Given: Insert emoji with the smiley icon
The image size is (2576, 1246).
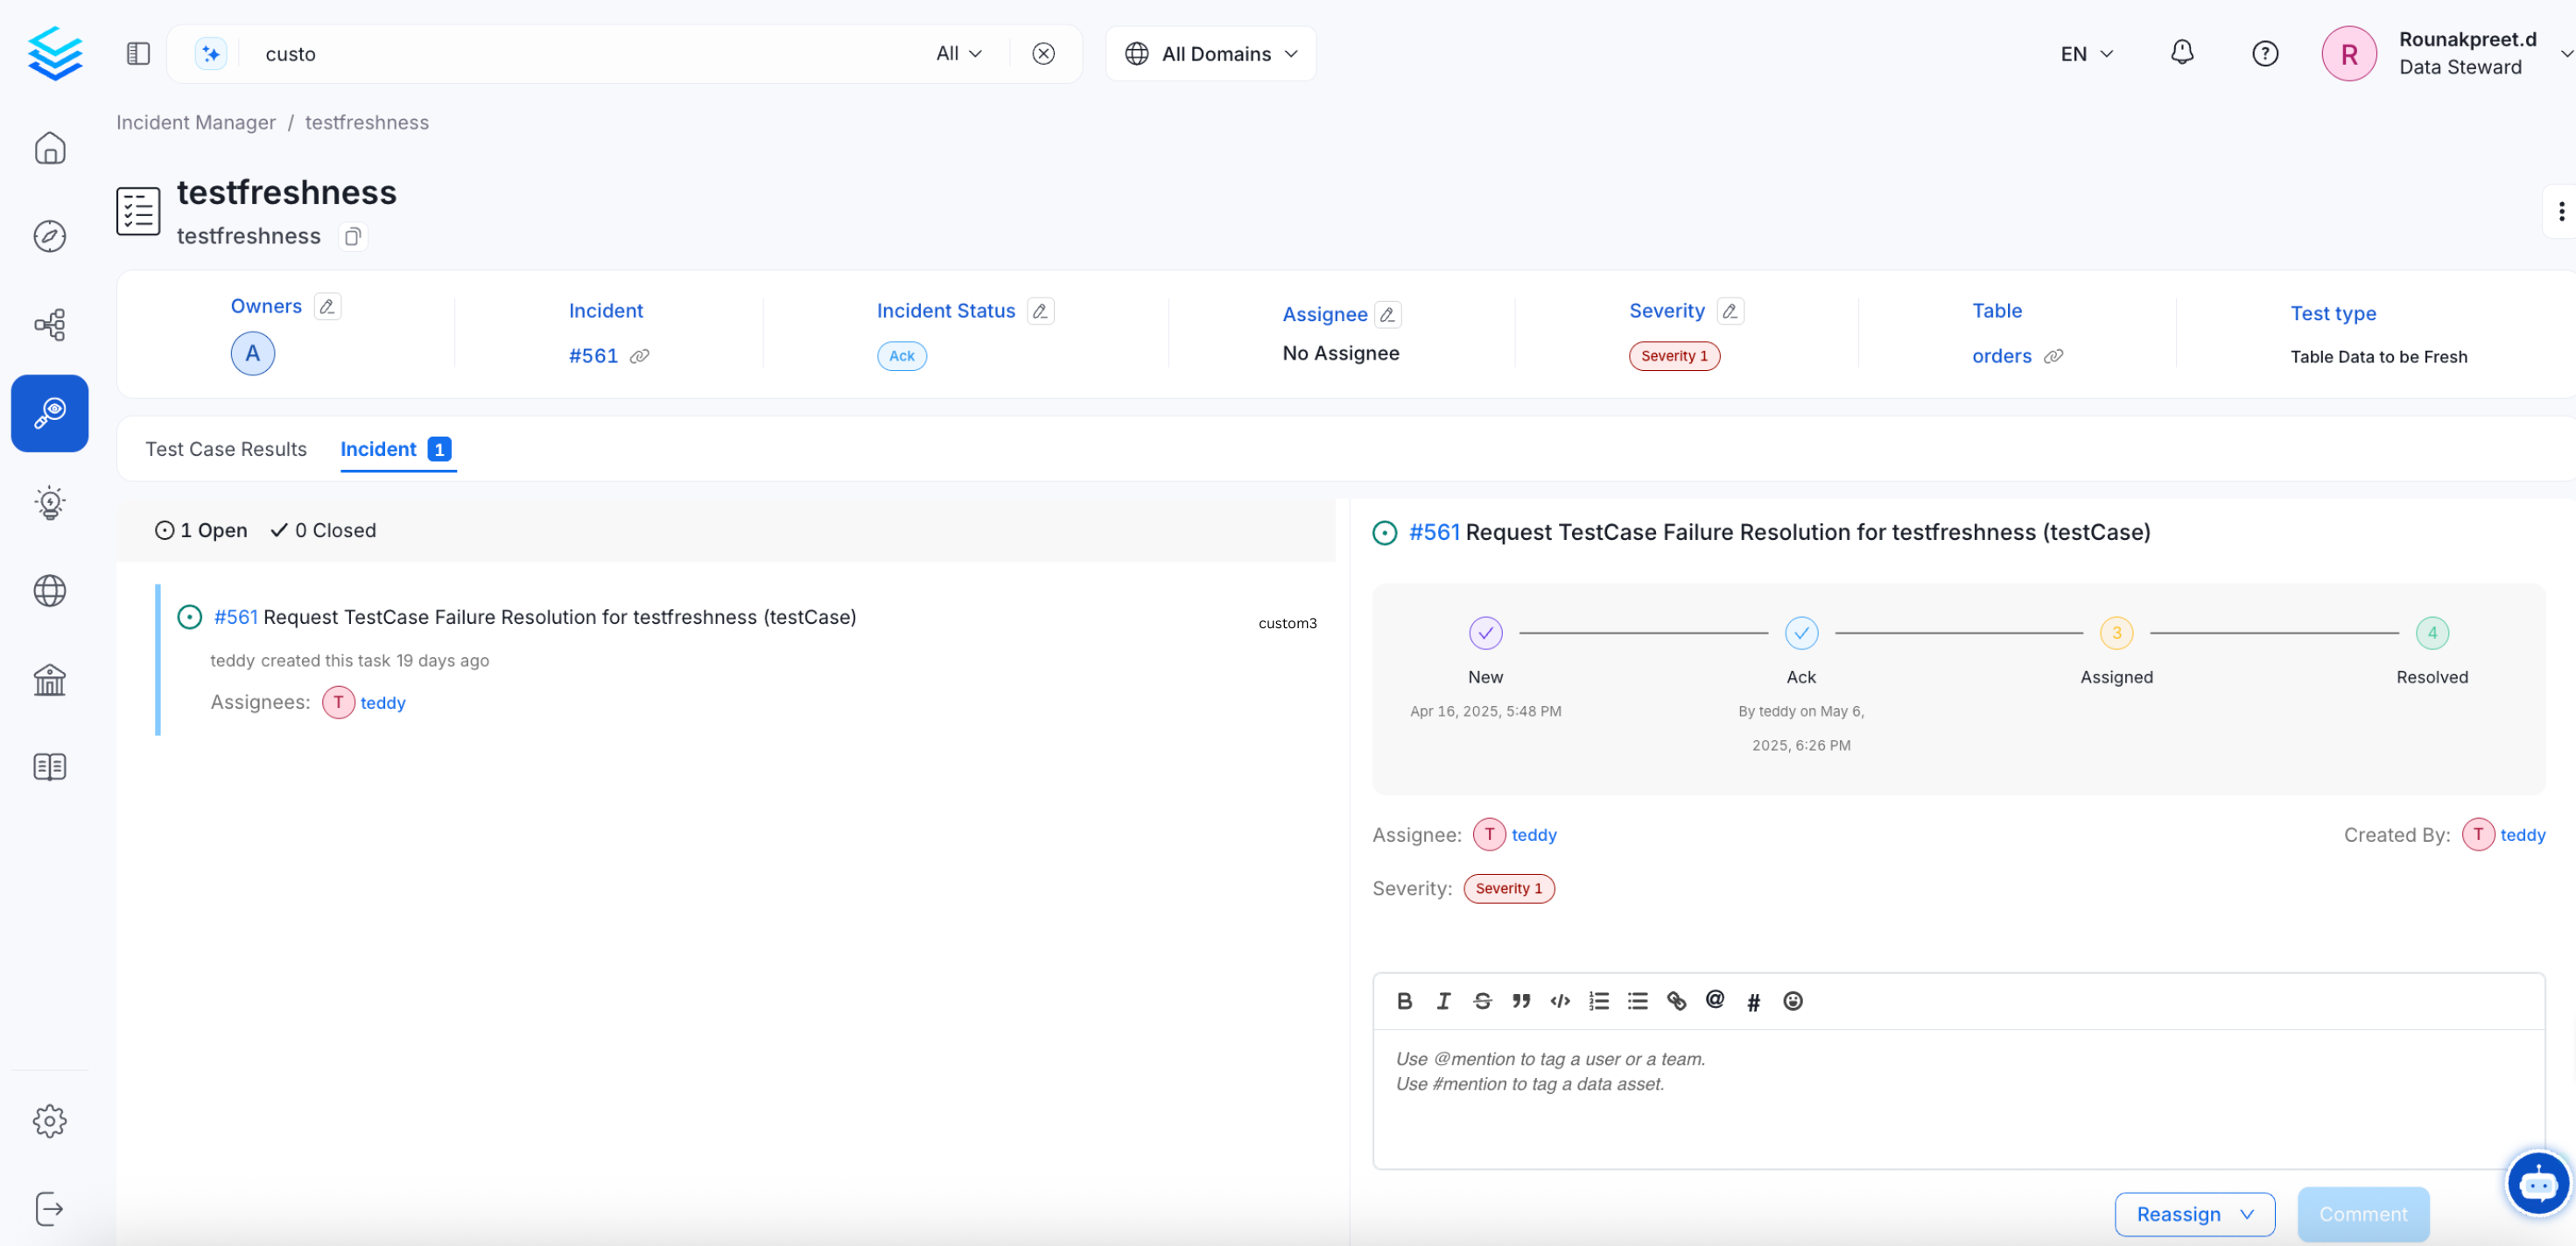Looking at the screenshot, I should tap(1792, 1001).
